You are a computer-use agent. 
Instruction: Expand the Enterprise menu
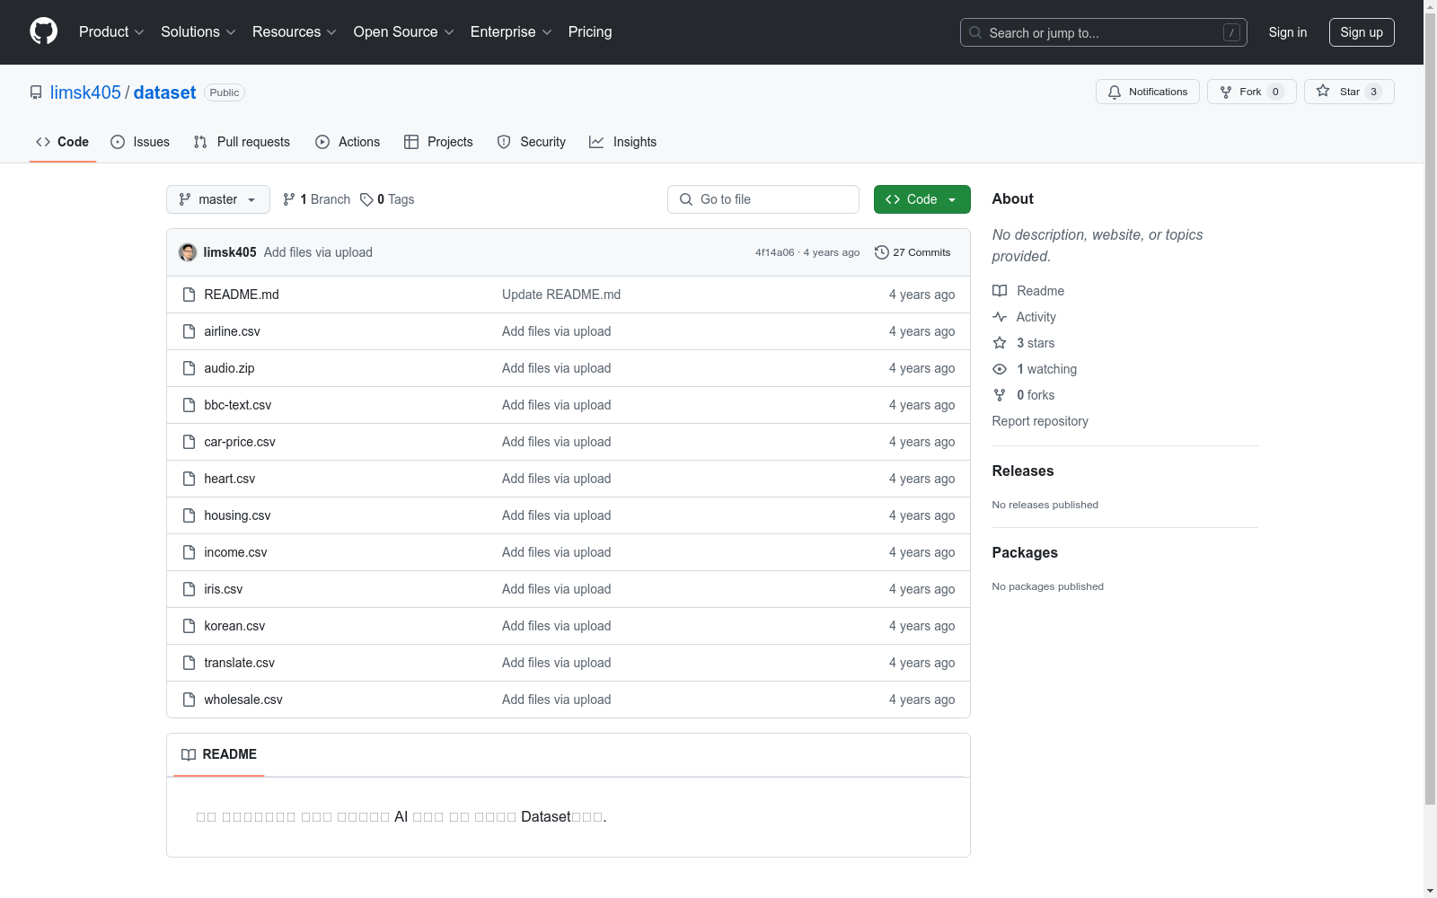(x=511, y=31)
